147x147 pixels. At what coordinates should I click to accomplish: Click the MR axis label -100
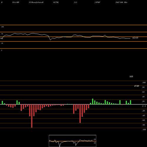click(144, 130)
